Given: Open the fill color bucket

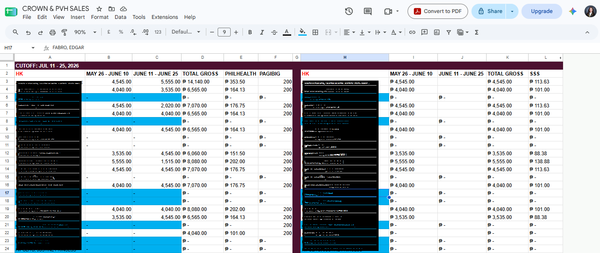Looking at the screenshot, I should click(x=303, y=32).
